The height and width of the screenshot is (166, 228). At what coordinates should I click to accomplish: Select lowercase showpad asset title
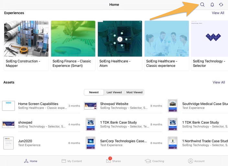pos(25,122)
